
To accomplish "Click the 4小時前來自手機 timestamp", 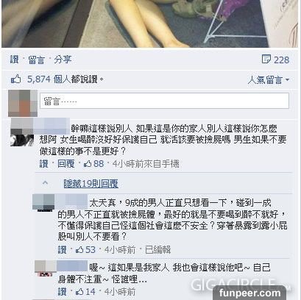I will point(146,164).
